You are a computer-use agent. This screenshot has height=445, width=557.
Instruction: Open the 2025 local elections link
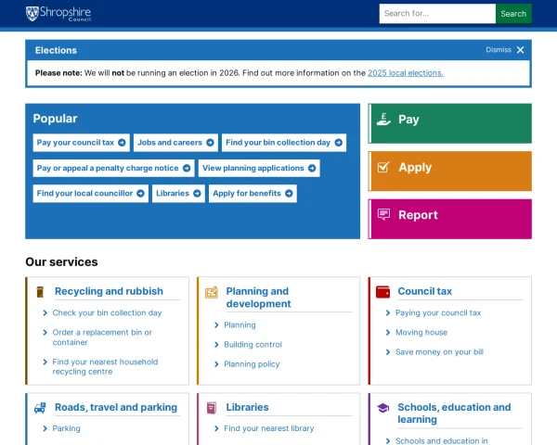click(x=406, y=73)
